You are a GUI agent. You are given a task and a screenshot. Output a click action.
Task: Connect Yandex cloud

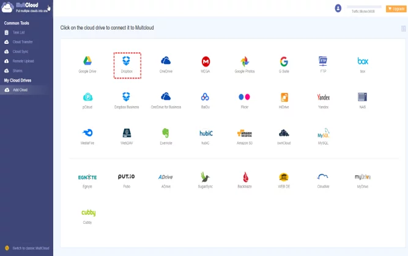click(x=323, y=98)
